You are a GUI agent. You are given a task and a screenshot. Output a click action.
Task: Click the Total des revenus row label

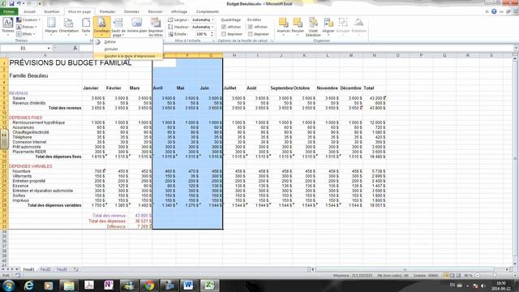65,108
